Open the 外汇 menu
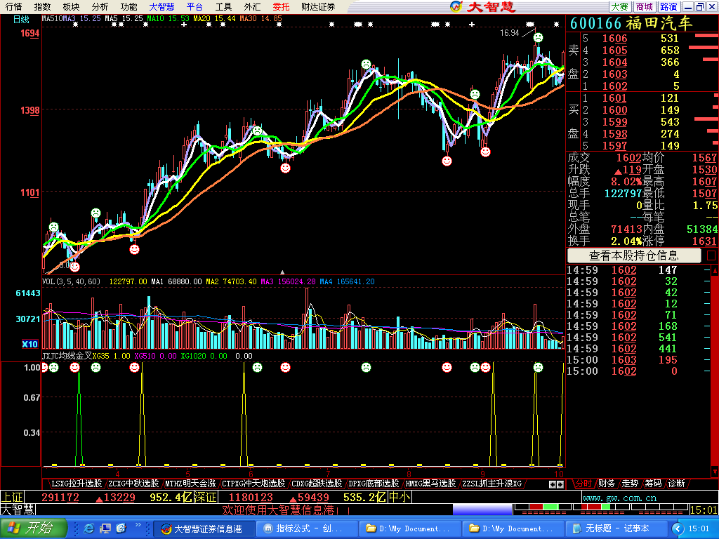This screenshot has height=539, width=719. 252,7
